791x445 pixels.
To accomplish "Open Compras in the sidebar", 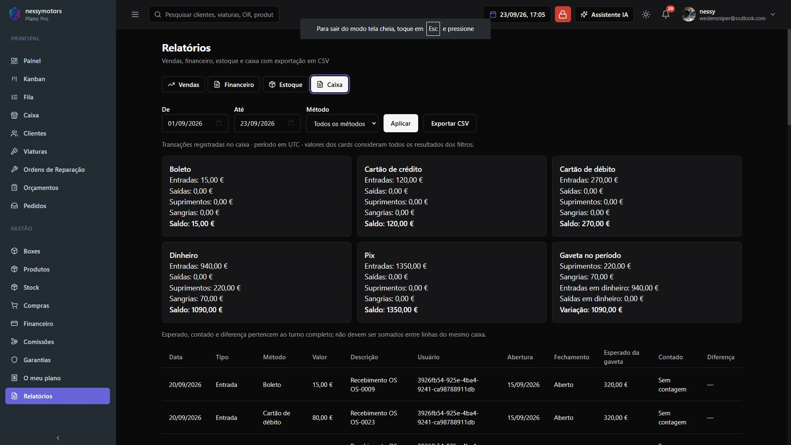I will click(58, 306).
